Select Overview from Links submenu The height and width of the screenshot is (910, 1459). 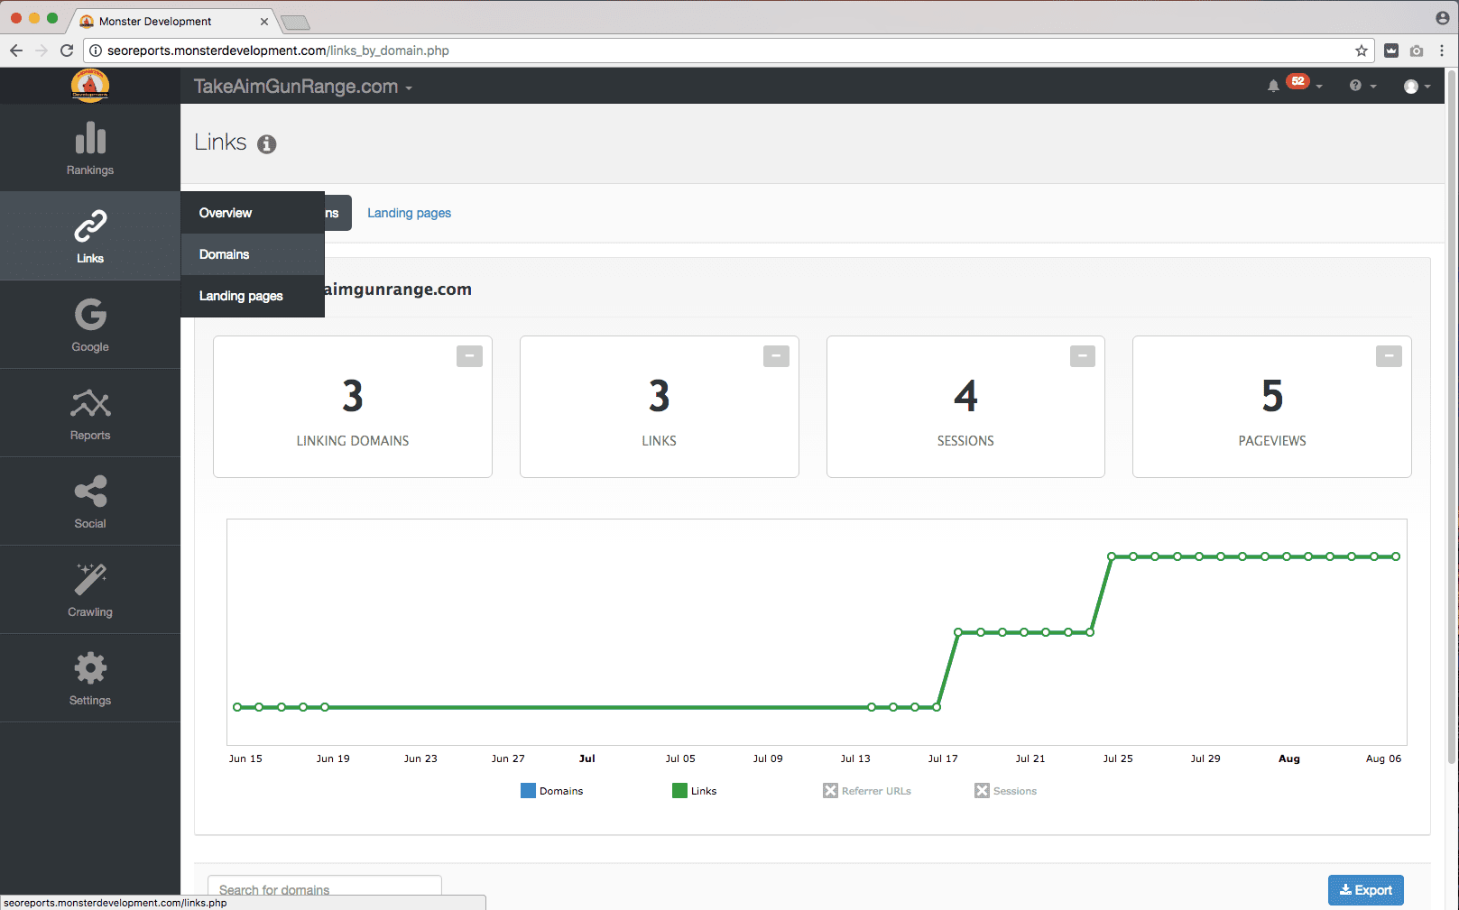pos(253,213)
